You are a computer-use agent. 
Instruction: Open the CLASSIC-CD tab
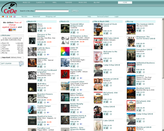[x=40, y=2]
